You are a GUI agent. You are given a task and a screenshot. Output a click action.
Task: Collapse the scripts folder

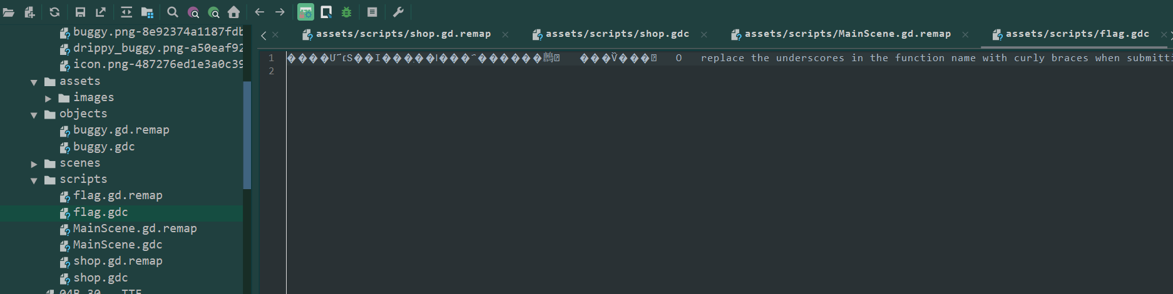point(34,180)
